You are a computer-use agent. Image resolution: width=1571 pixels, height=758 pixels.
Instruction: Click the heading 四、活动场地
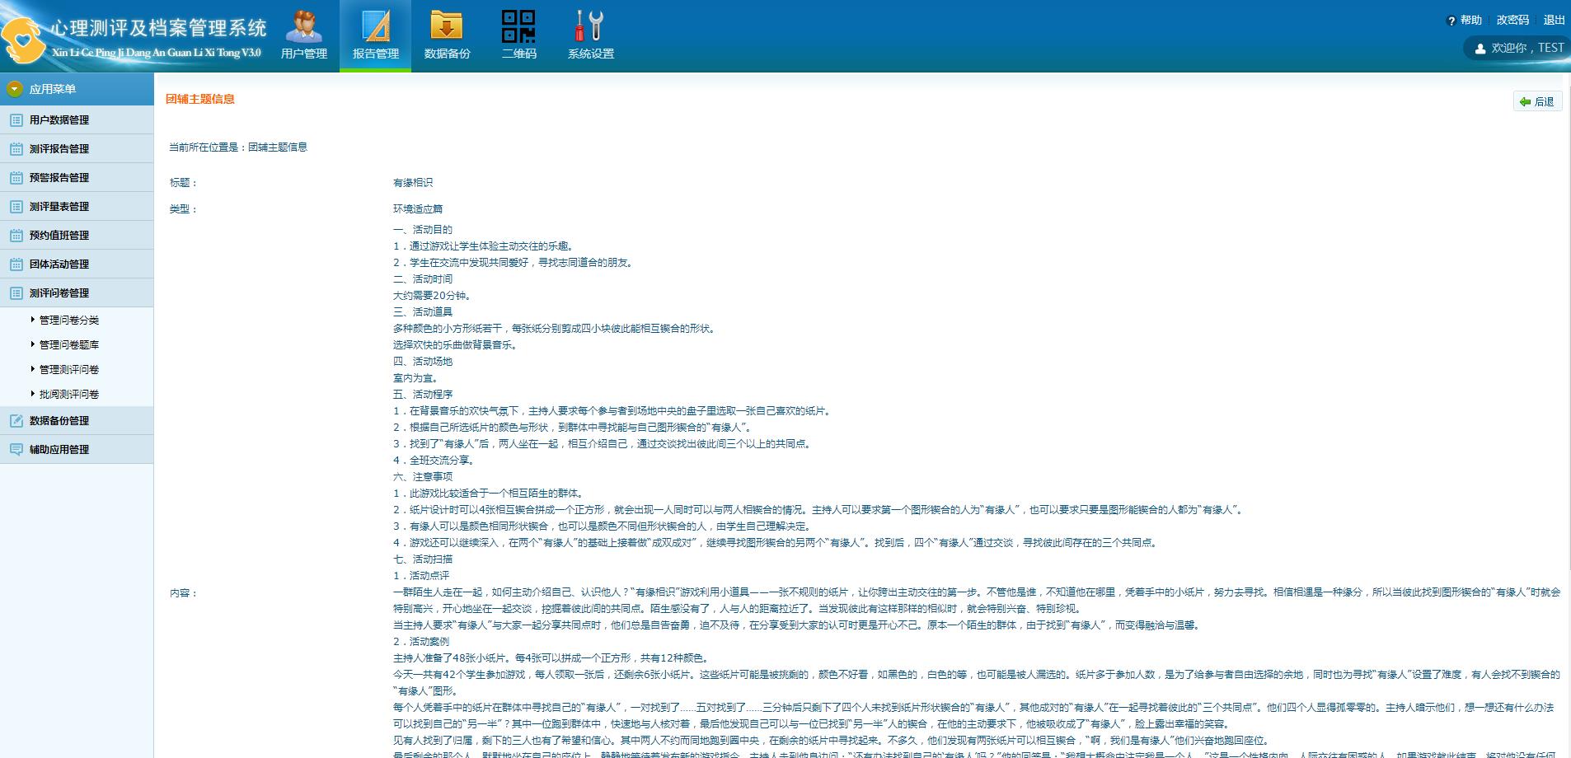(x=423, y=362)
